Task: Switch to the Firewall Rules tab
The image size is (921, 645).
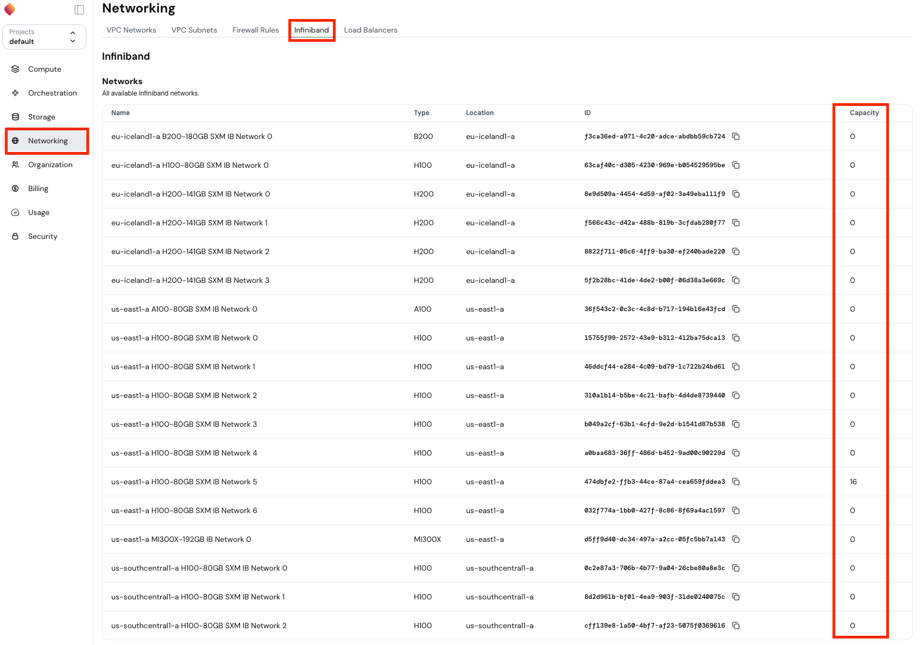Action: (256, 30)
